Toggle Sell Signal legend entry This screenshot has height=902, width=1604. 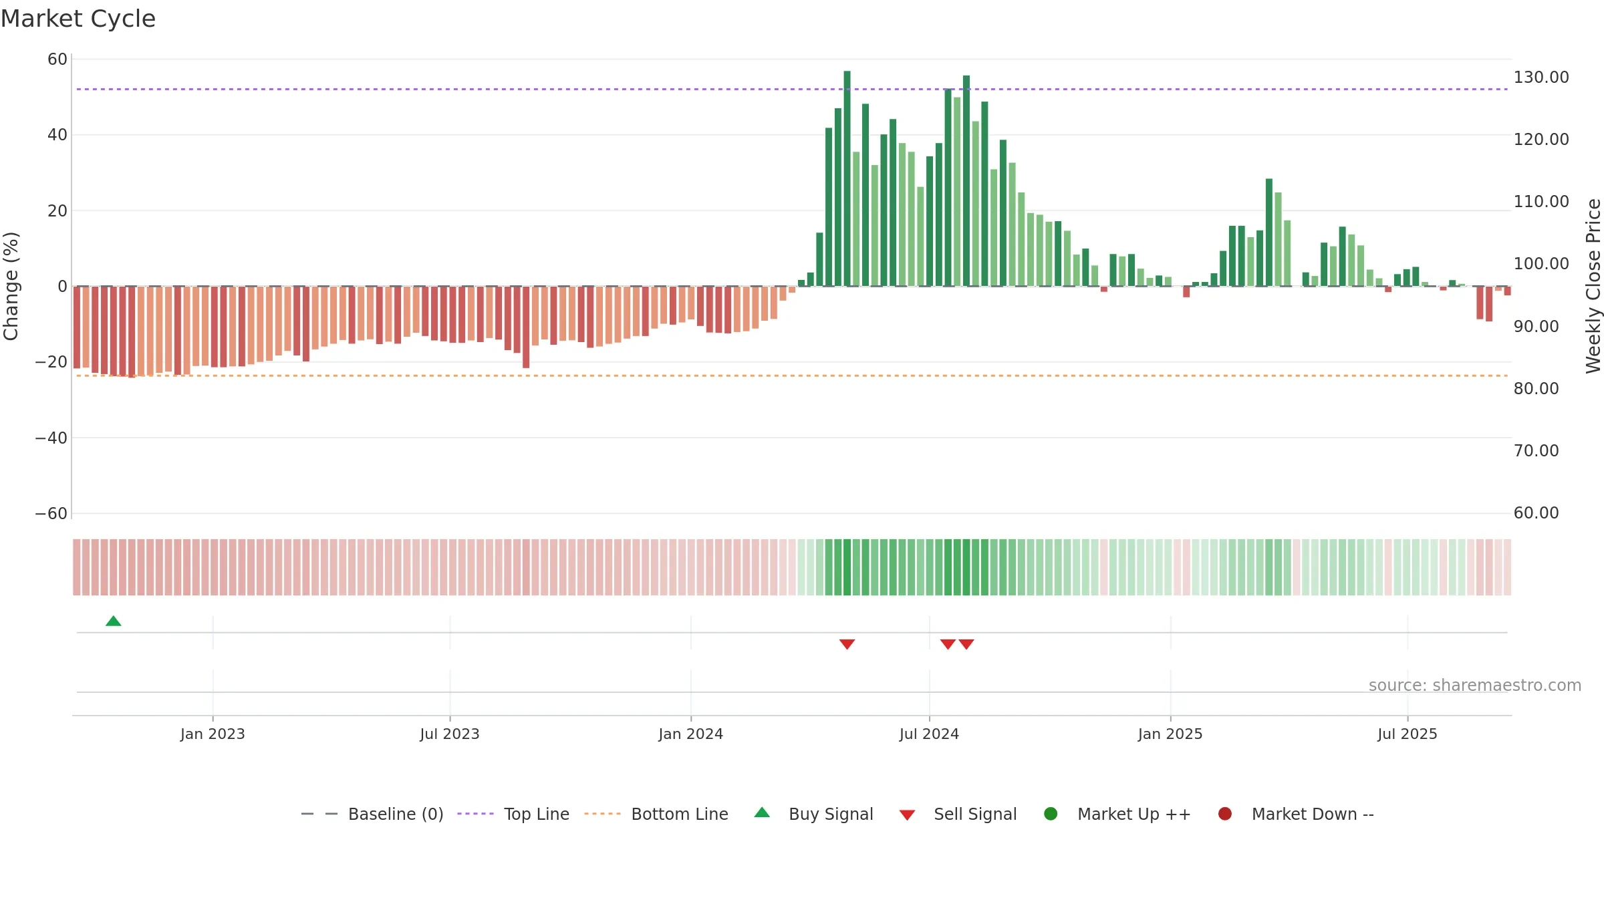click(958, 814)
